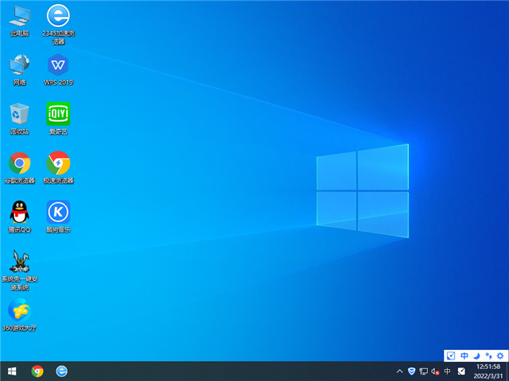Toggle punctuation mode on the IME bar

488,356
